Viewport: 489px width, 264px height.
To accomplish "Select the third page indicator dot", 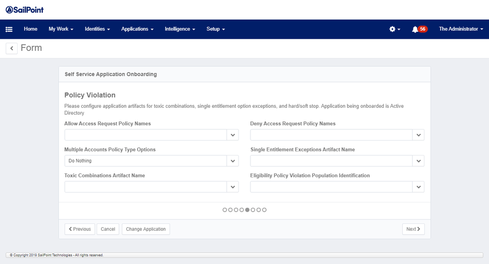I will click(236, 210).
